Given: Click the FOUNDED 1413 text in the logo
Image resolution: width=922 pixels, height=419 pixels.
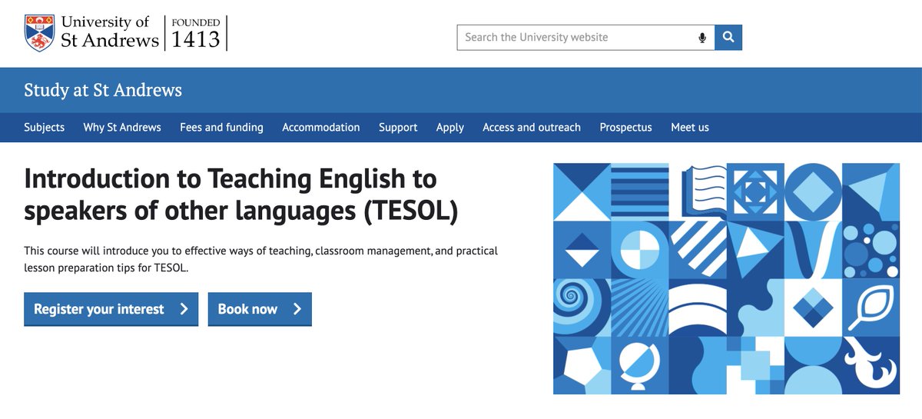Looking at the screenshot, I should (x=195, y=33).
